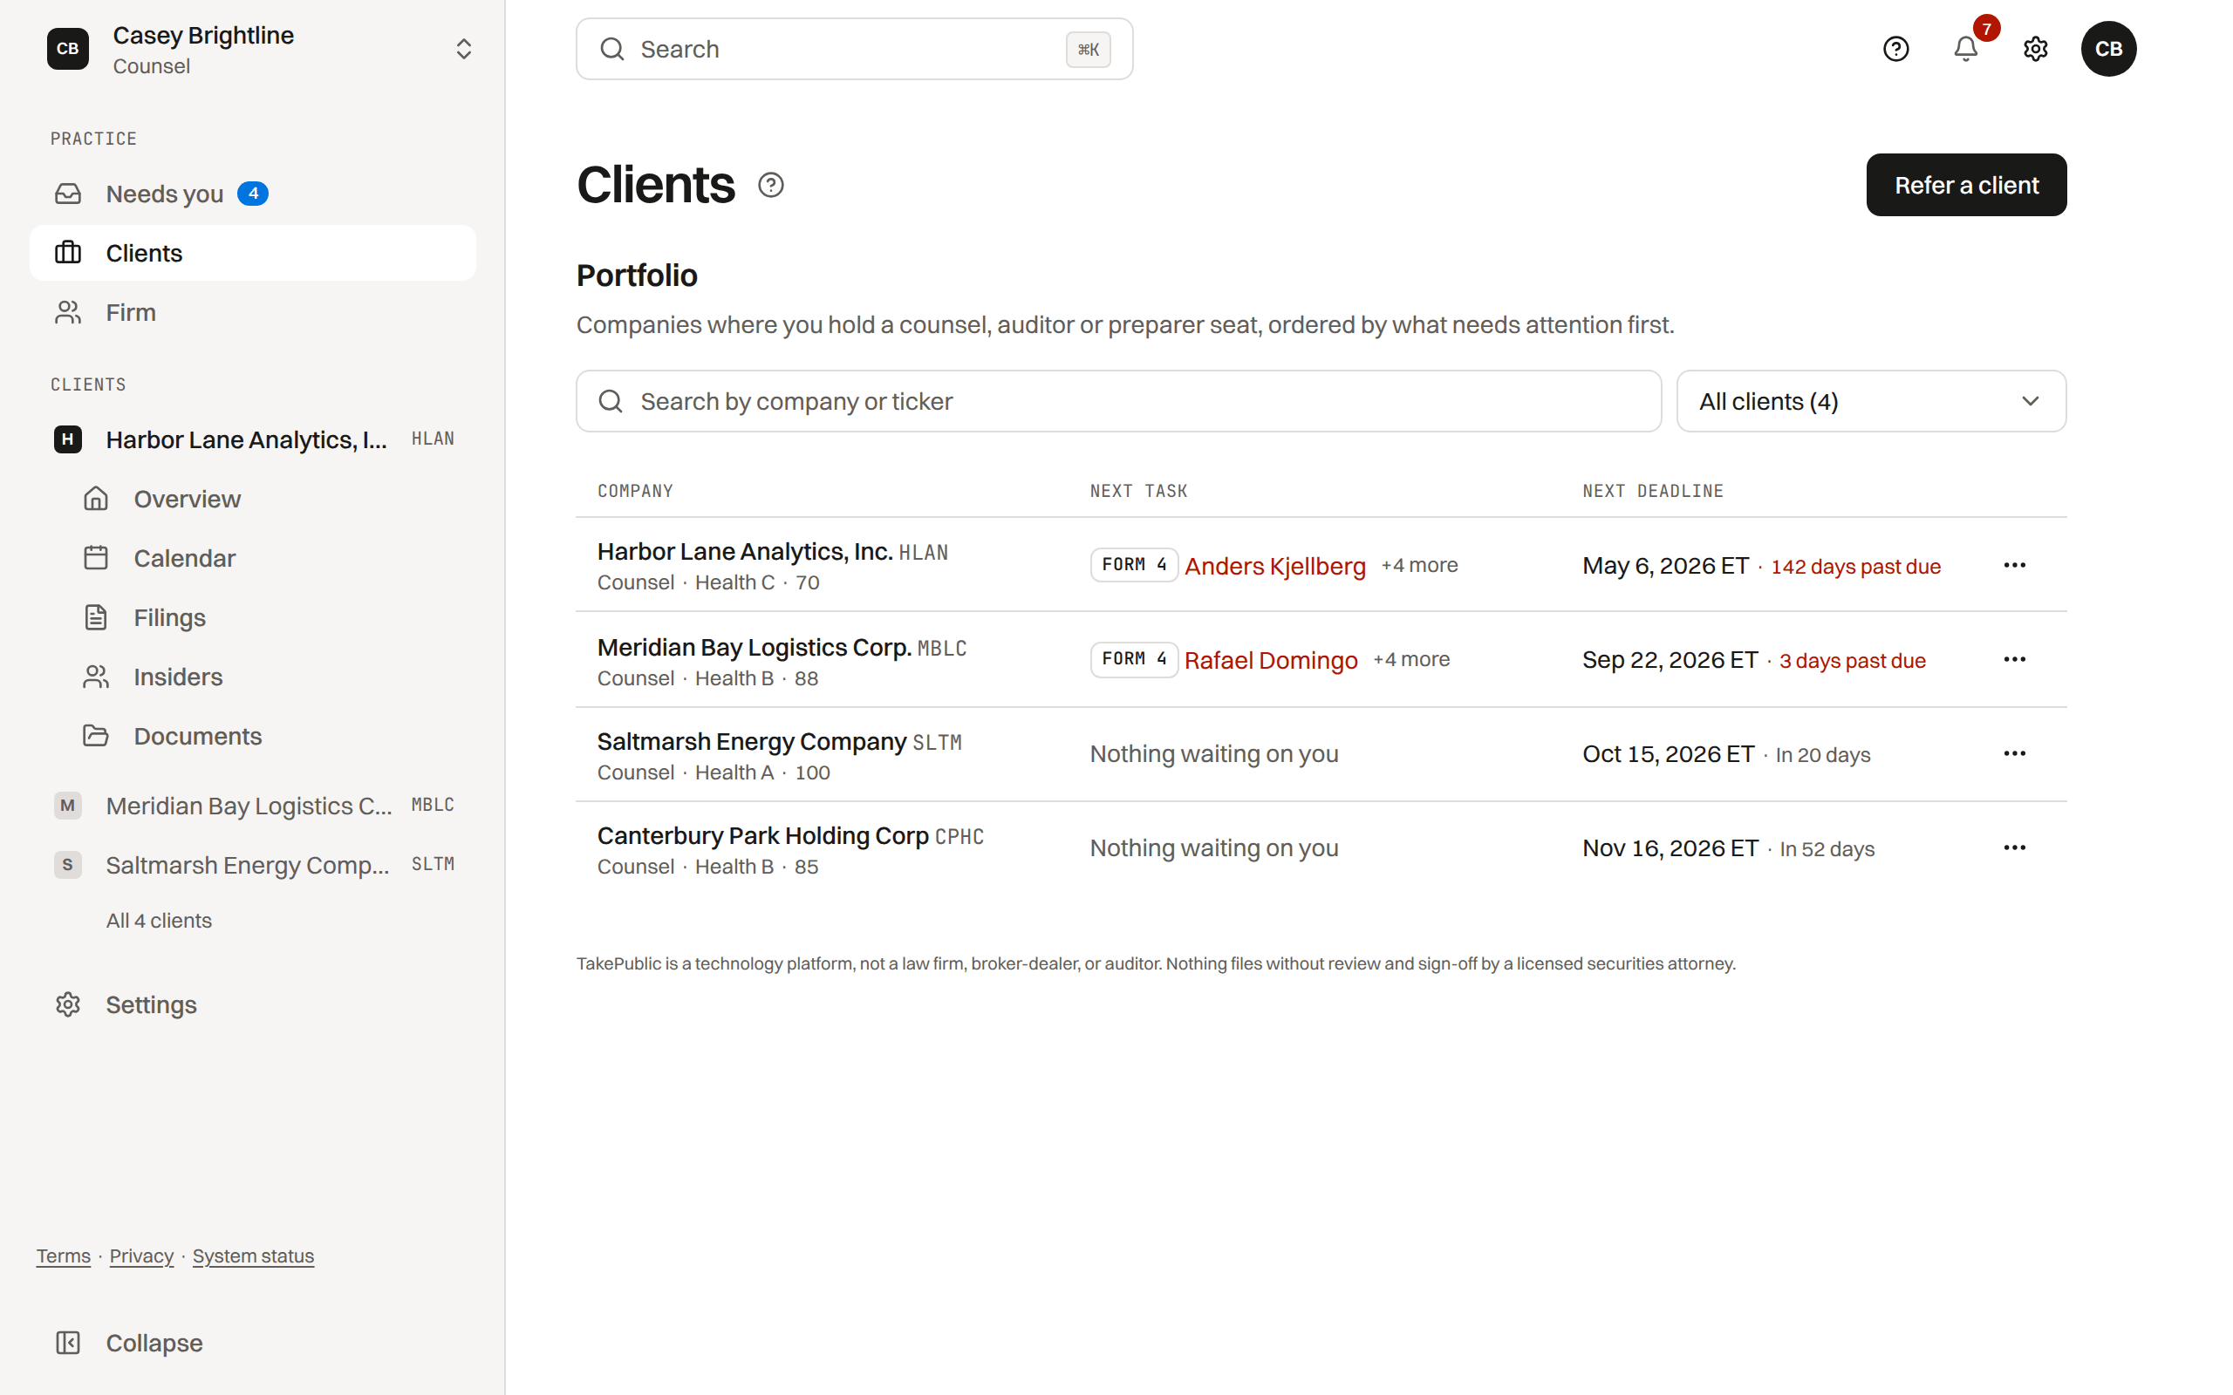This screenshot has height=1395, width=2233.
Task: Open the System status link
Action: (x=253, y=1255)
